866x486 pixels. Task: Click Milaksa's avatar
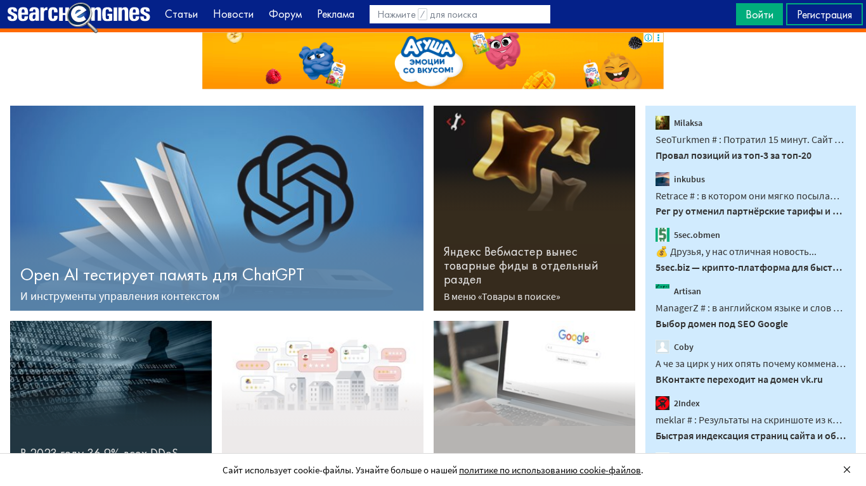(x=662, y=123)
